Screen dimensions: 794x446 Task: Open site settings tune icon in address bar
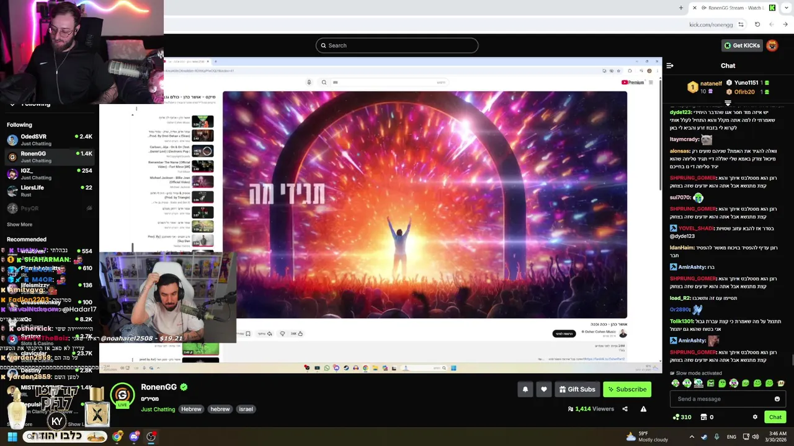pyautogui.click(x=741, y=25)
